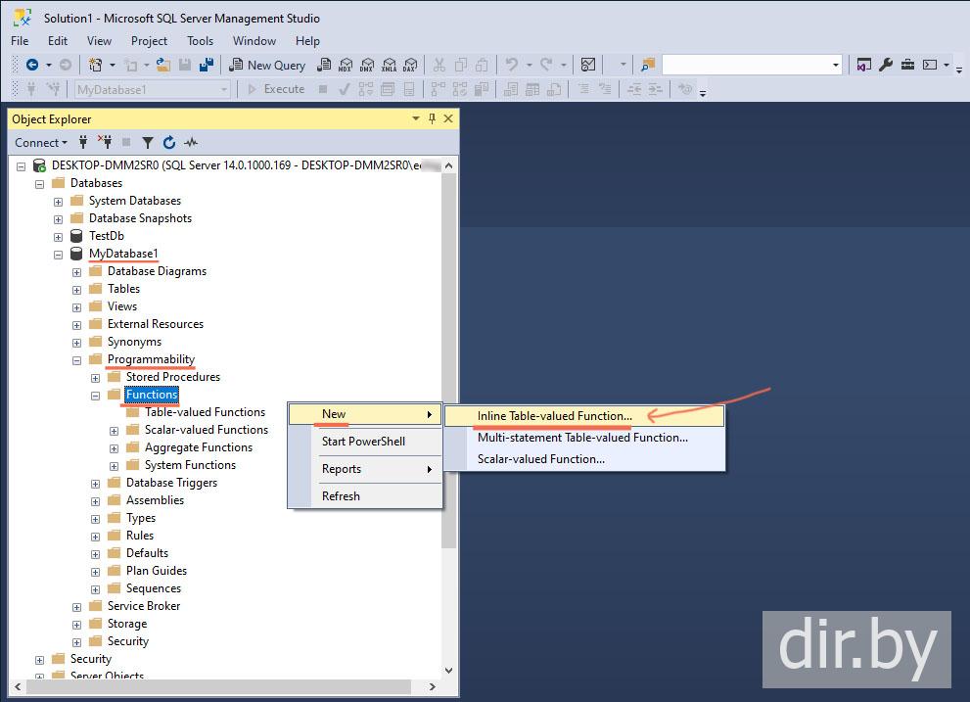The height and width of the screenshot is (702, 970).
Task: Auto-hide Object Explorer with the pin icon
Action: coord(432,118)
